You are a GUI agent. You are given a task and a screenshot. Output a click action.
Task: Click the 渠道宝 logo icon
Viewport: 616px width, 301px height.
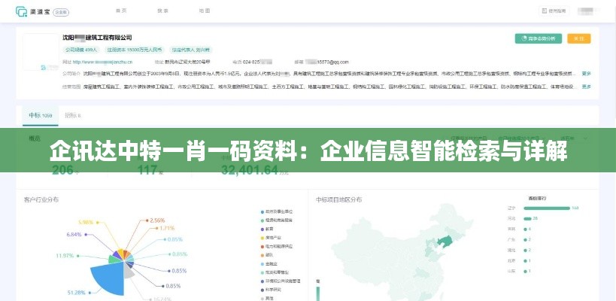point(21,11)
